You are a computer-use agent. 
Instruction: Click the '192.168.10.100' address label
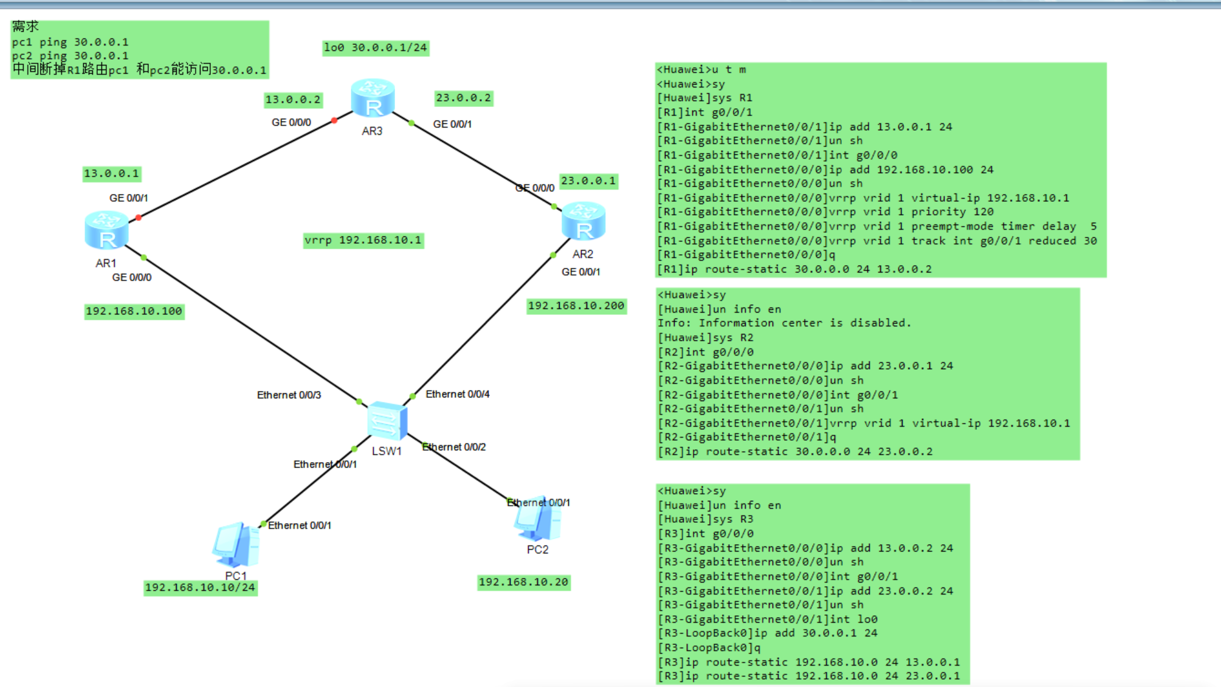pos(134,311)
